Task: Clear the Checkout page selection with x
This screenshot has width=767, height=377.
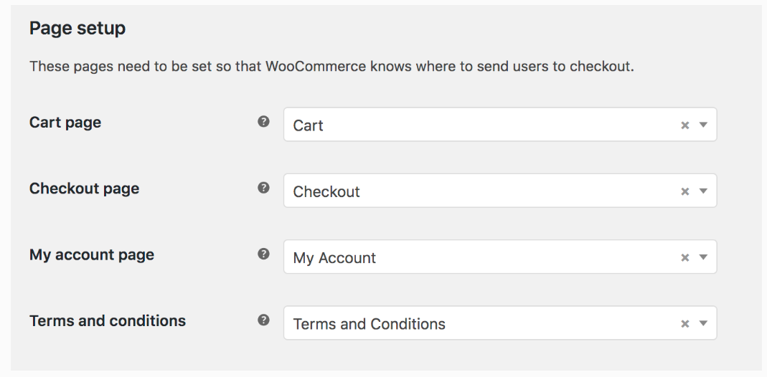Action: [684, 191]
